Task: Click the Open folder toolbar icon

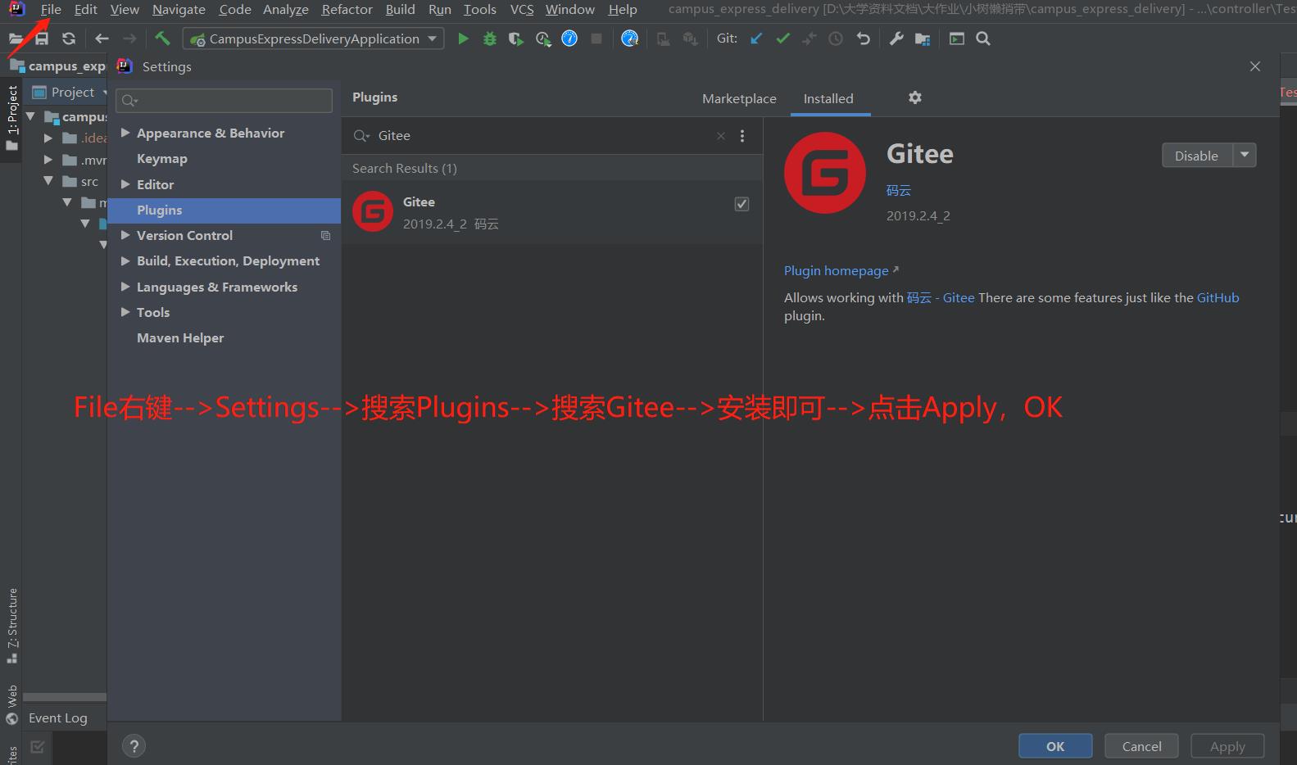Action: (16, 38)
